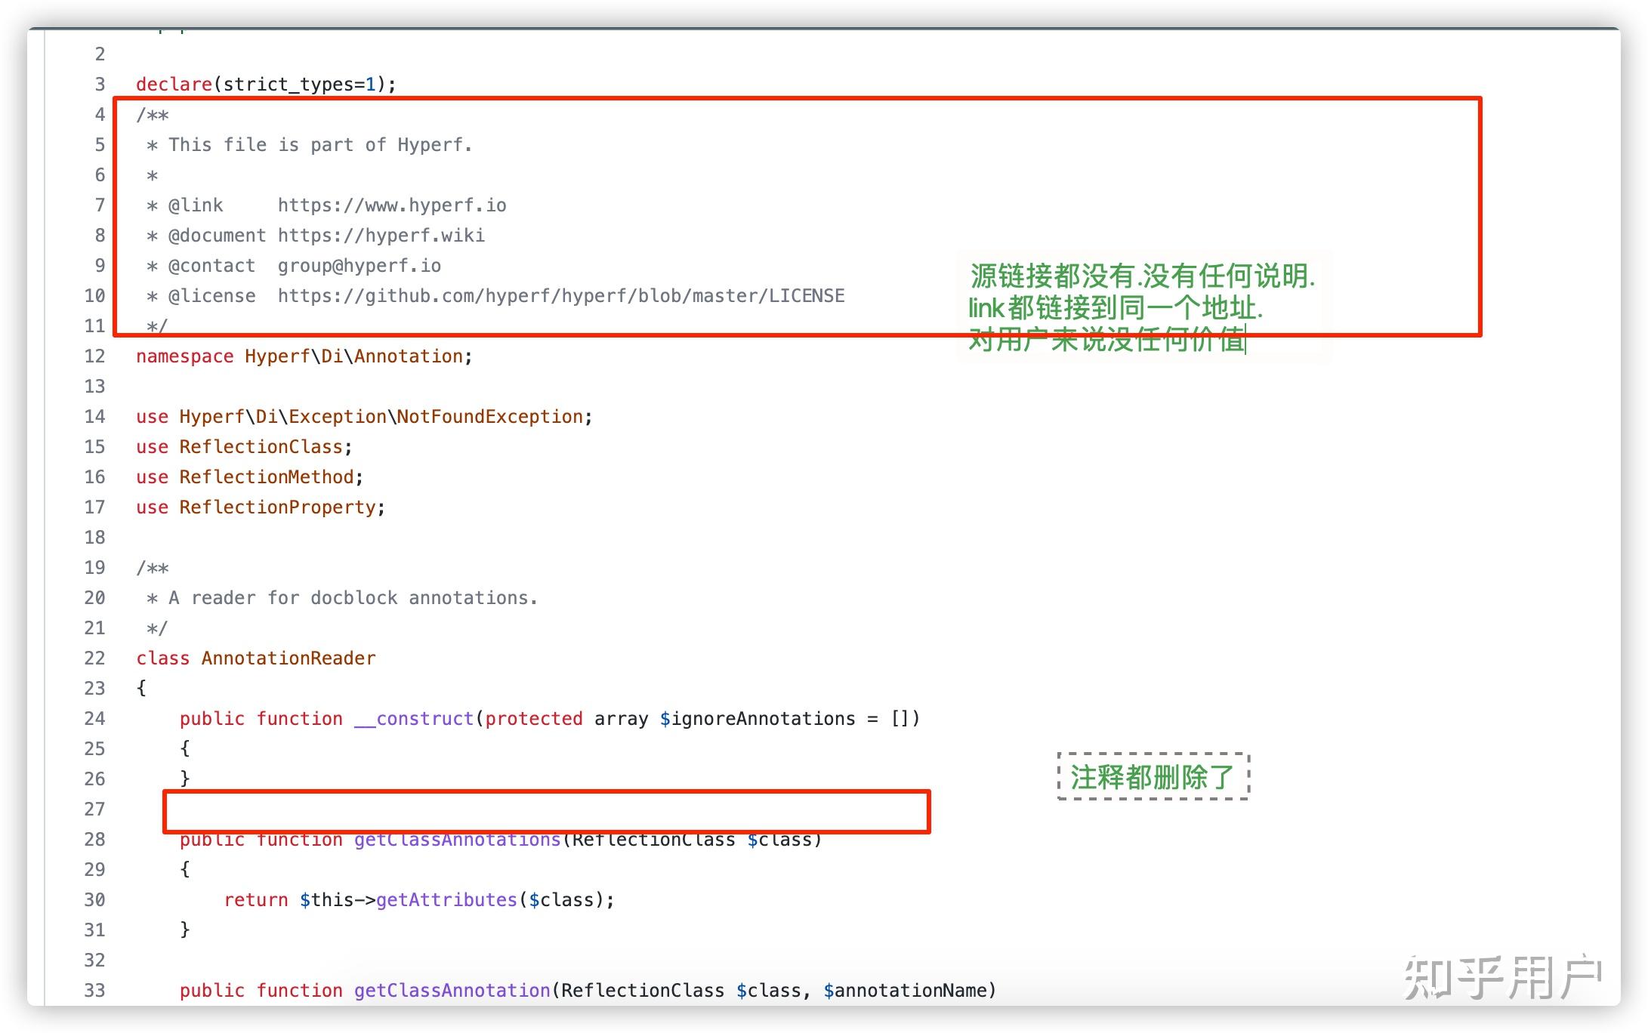The height and width of the screenshot is (1033, 1648).
Task: Open the https://www.hyperf.io link
Action: point(391,204)
